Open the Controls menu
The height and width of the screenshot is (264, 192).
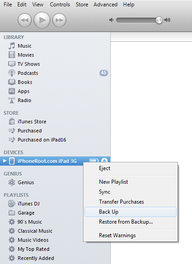coord(60,5)
